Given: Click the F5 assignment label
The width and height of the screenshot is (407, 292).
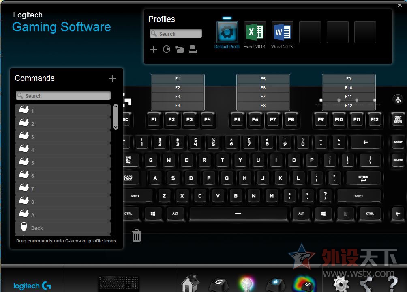Looking at the screenshot, I should [x=263, y=79].
